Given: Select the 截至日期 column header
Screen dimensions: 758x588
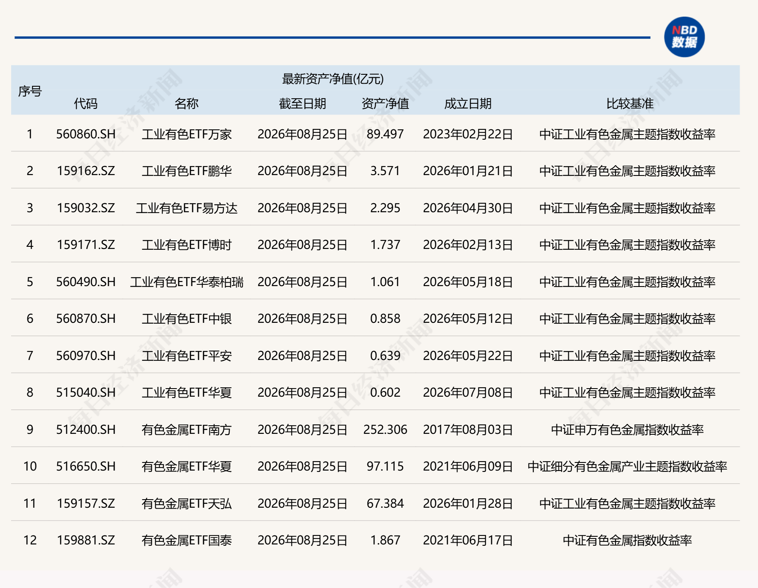Looking at the screenshot, I should [302, 103].
